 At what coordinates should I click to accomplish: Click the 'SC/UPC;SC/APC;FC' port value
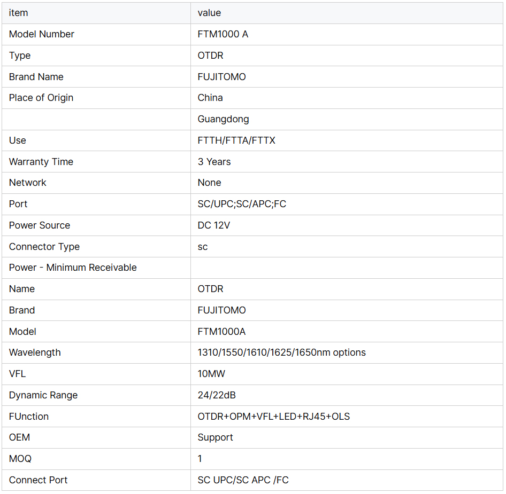tap(242, 204)
